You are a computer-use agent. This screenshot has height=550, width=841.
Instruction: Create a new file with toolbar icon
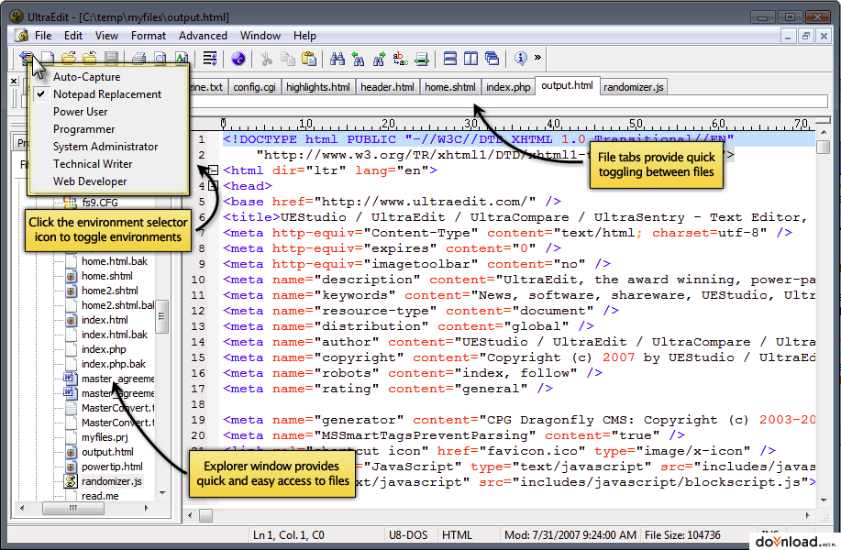click(48, 58)
